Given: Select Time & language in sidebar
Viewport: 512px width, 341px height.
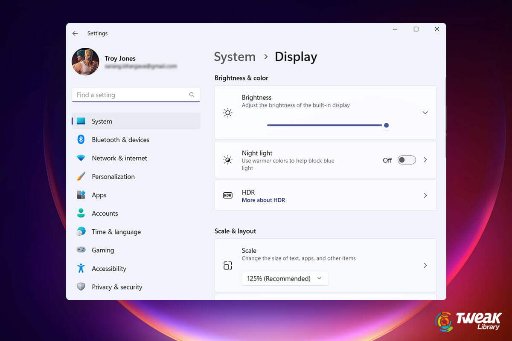Looking at the screenshot, I should tap(116, 231).
